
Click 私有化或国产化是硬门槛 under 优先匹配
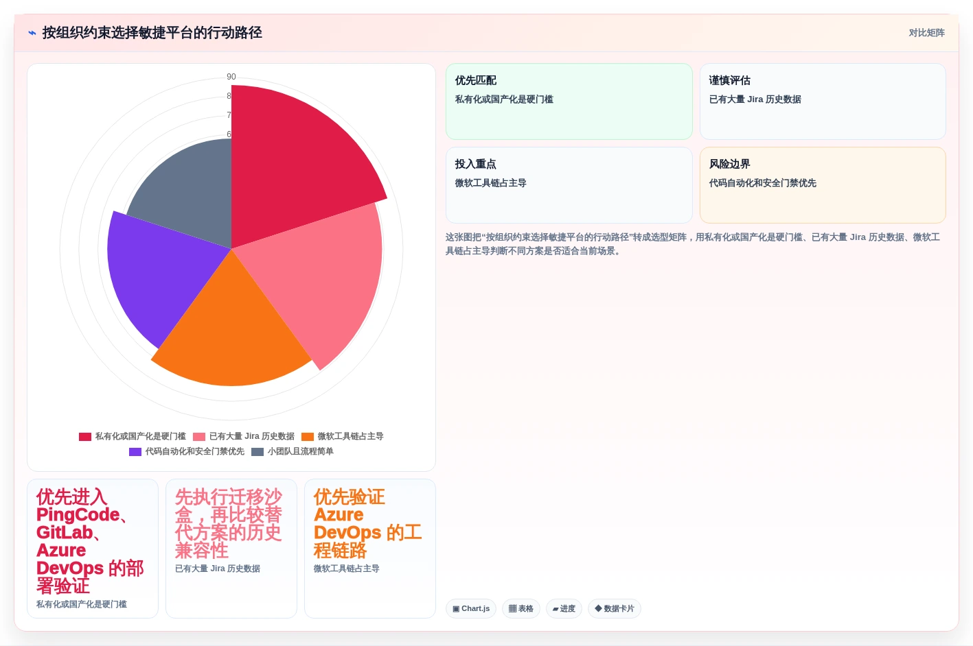pos(504,99)
